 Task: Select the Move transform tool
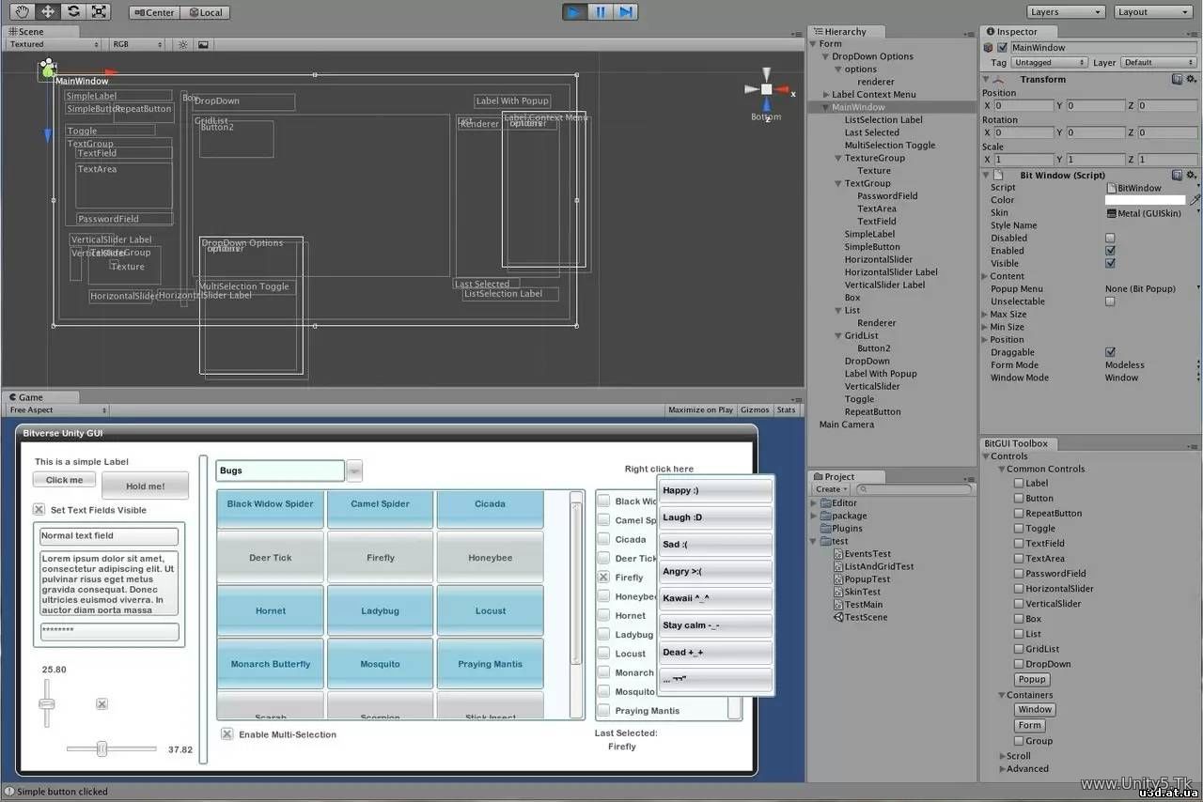click(x=47, y=12)
